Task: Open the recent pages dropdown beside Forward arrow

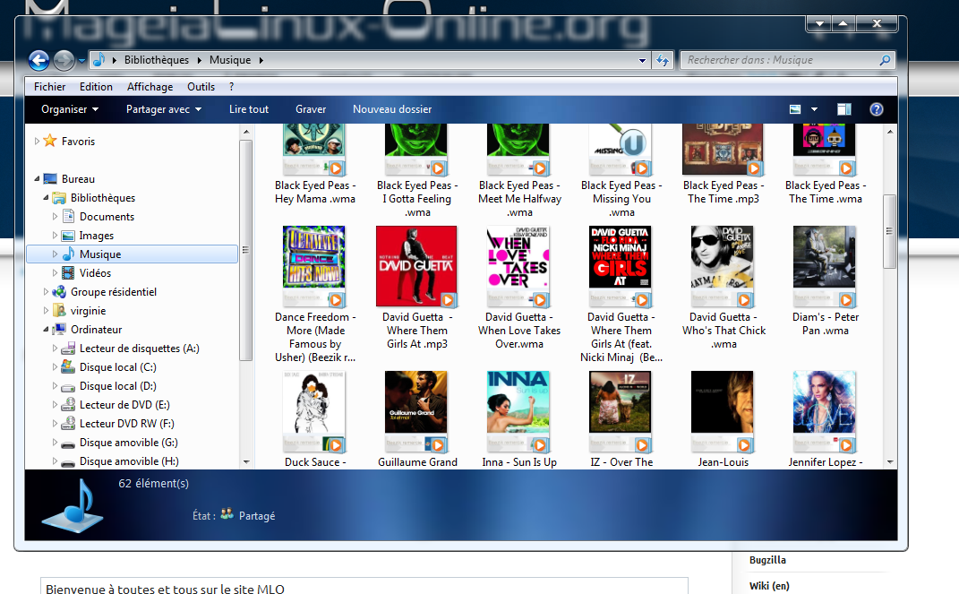Action: [x=82, y=61]
